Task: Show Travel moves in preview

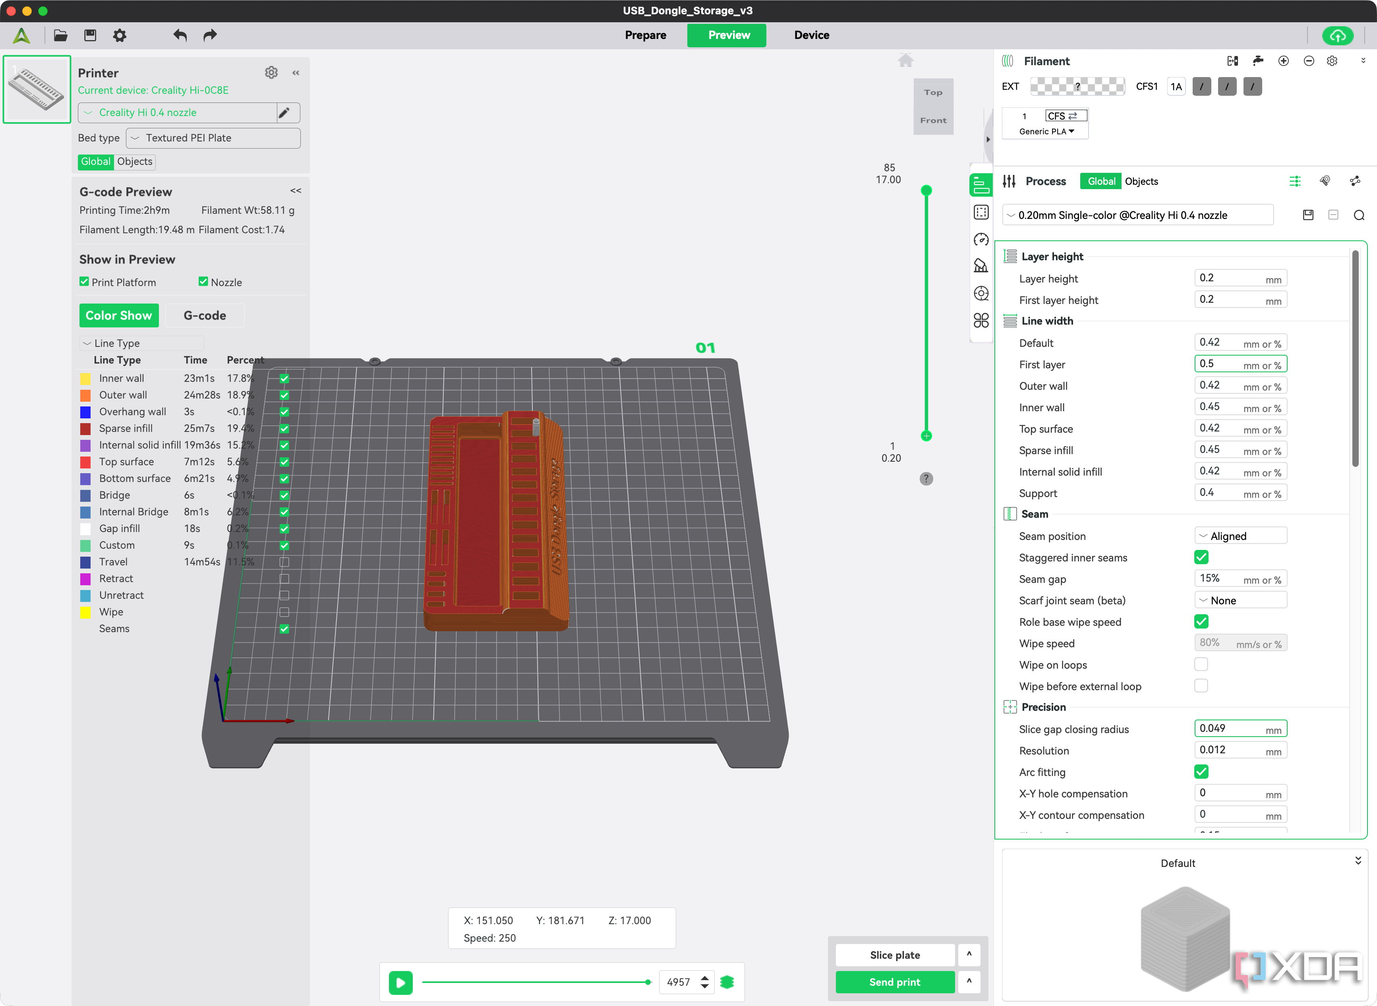Action: coord(284,562)
